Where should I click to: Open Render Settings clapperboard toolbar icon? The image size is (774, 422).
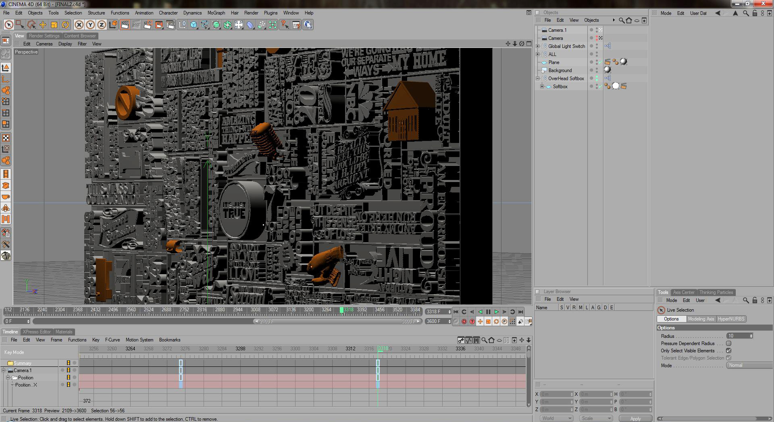pos(170,25)
